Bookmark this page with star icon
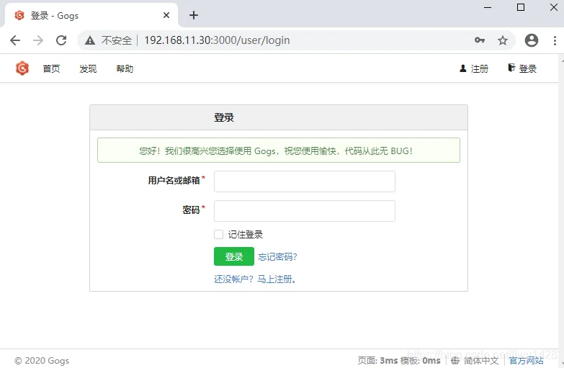Image resolution: width=564 pixels, height=368 pixels. click(503, 40)
